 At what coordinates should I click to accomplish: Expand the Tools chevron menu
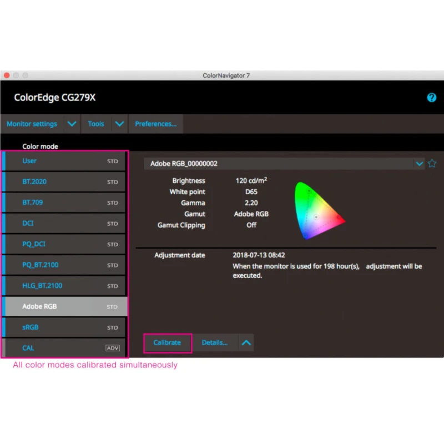click(120, 124)
